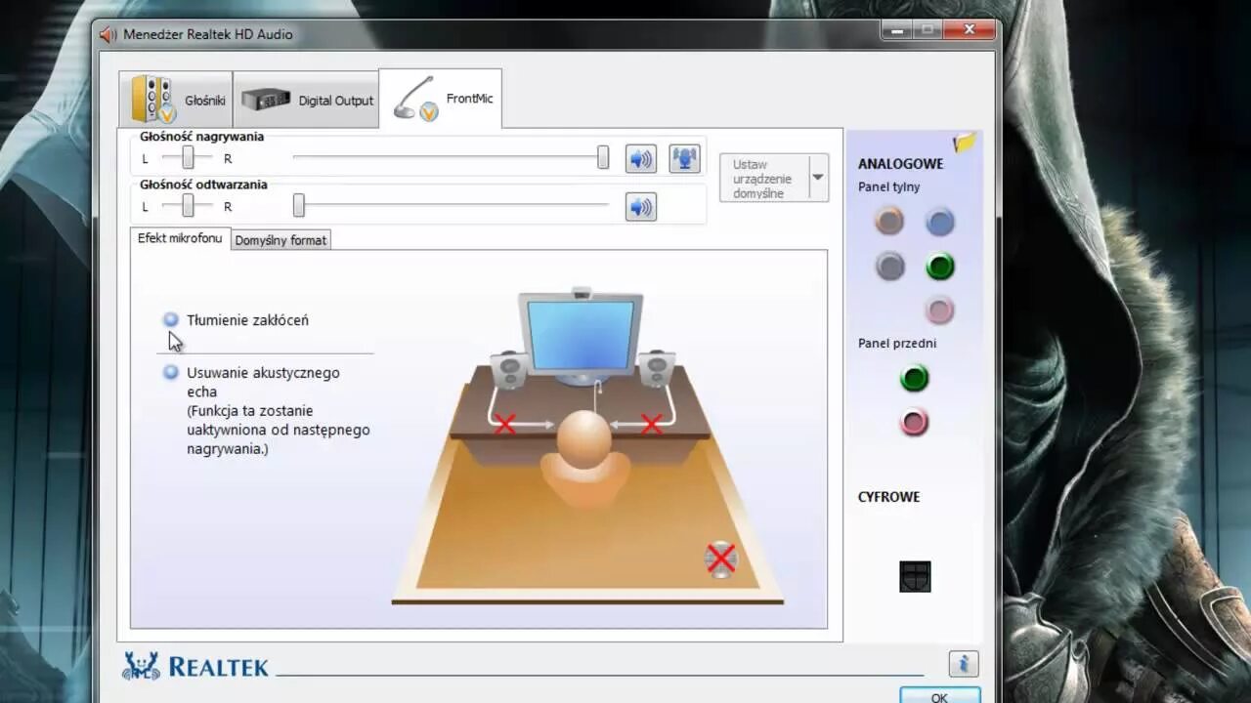1251x703 pixels.
Task: Open the Ustaw urządzenie domyślne dropdown arrow
Action: [x=818, y=178]
